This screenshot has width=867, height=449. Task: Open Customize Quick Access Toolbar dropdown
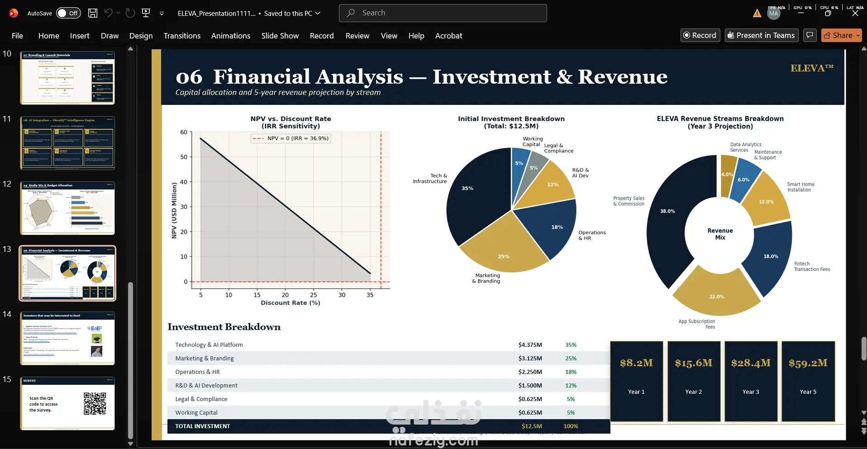(162, 14)
